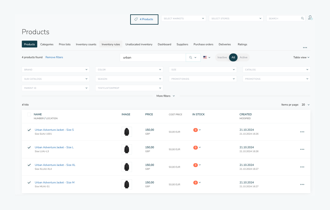The width and height of the screenshot is (330, 210).
Task: Click the US flag language selector
Action: 207,57
